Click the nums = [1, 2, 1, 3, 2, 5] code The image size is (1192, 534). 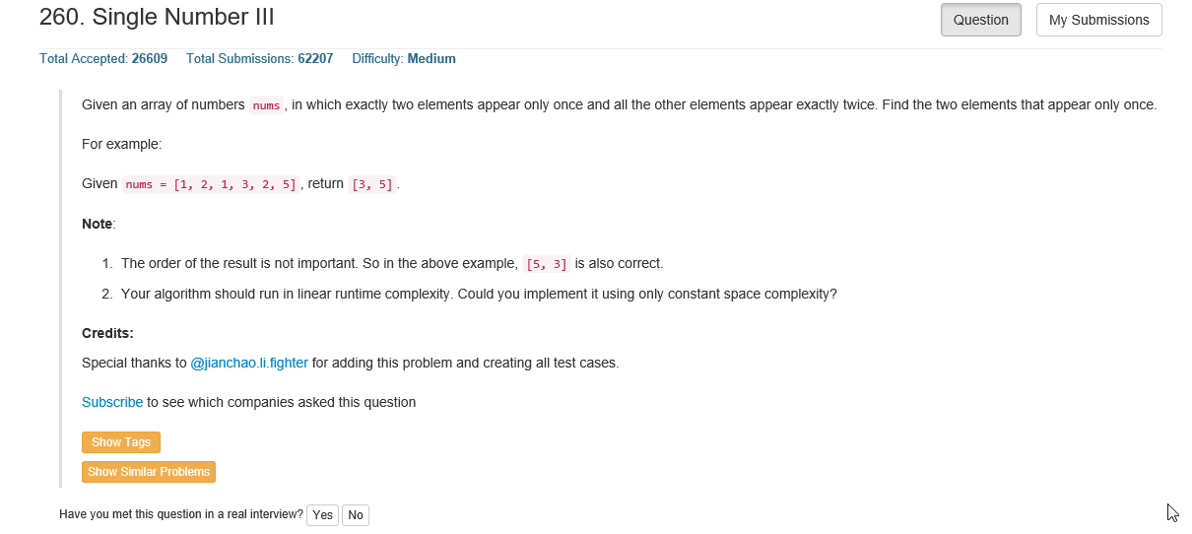click(x=211, y=184)
